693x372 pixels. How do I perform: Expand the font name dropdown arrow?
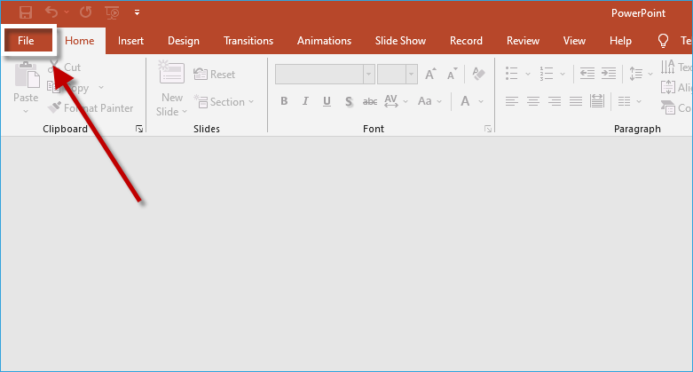coord(369,75)
